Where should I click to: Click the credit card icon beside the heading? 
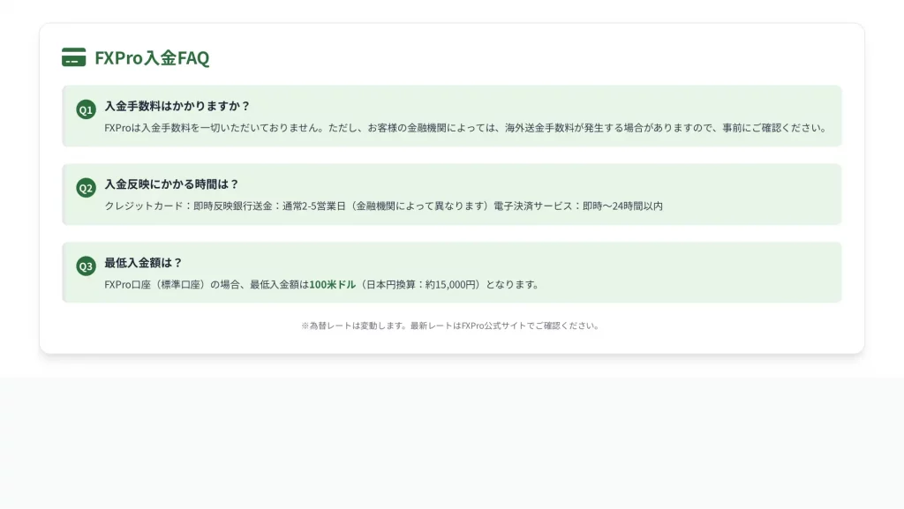pos(73,58)
